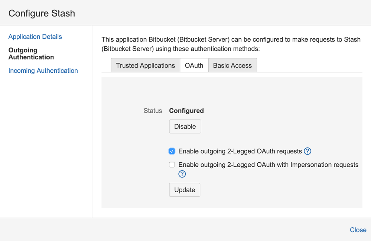Click the 'Enable outgoing 2-Legged OAuth requests' label
The image size is (371, 241).
[x=240, y=151]
